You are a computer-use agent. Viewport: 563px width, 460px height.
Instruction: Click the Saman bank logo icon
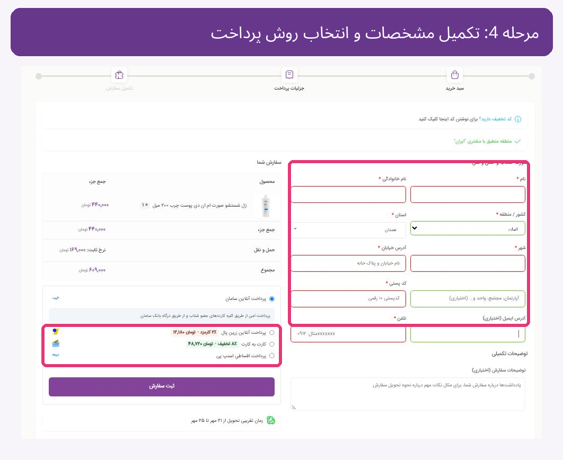[56, 298]
